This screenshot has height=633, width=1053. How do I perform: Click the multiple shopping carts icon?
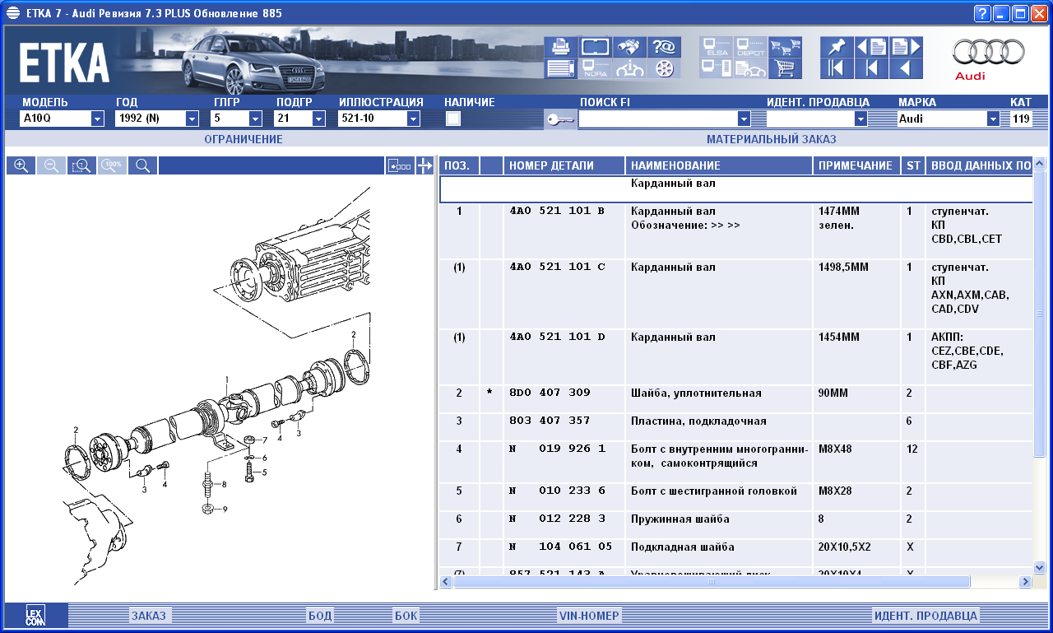pyautogui.click(x=785, y=47)
